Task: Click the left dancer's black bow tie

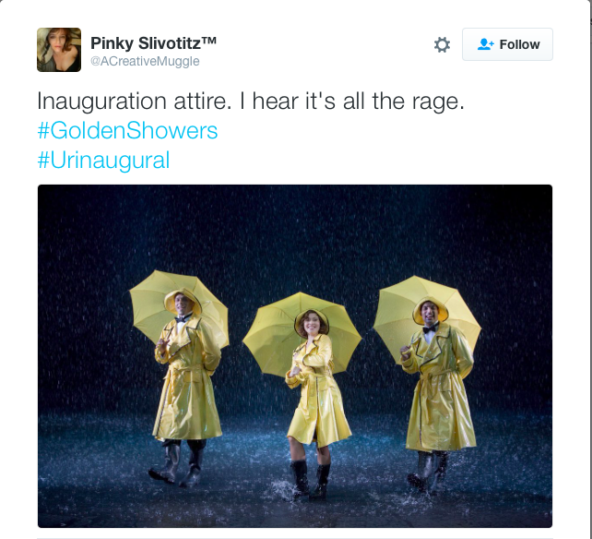Action: [183, 319]
